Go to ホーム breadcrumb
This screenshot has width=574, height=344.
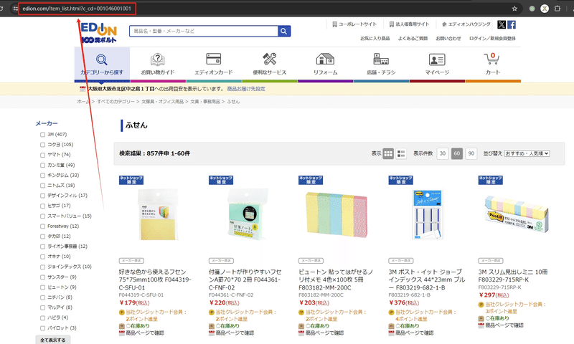[x=83, y=102]
